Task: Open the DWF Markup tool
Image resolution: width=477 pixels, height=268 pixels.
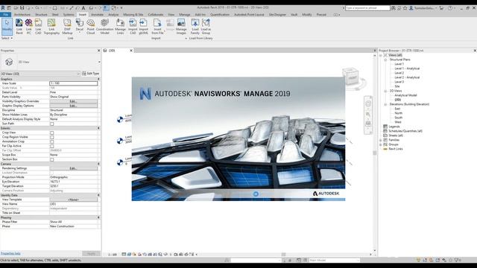Action: tap(67, 27)
